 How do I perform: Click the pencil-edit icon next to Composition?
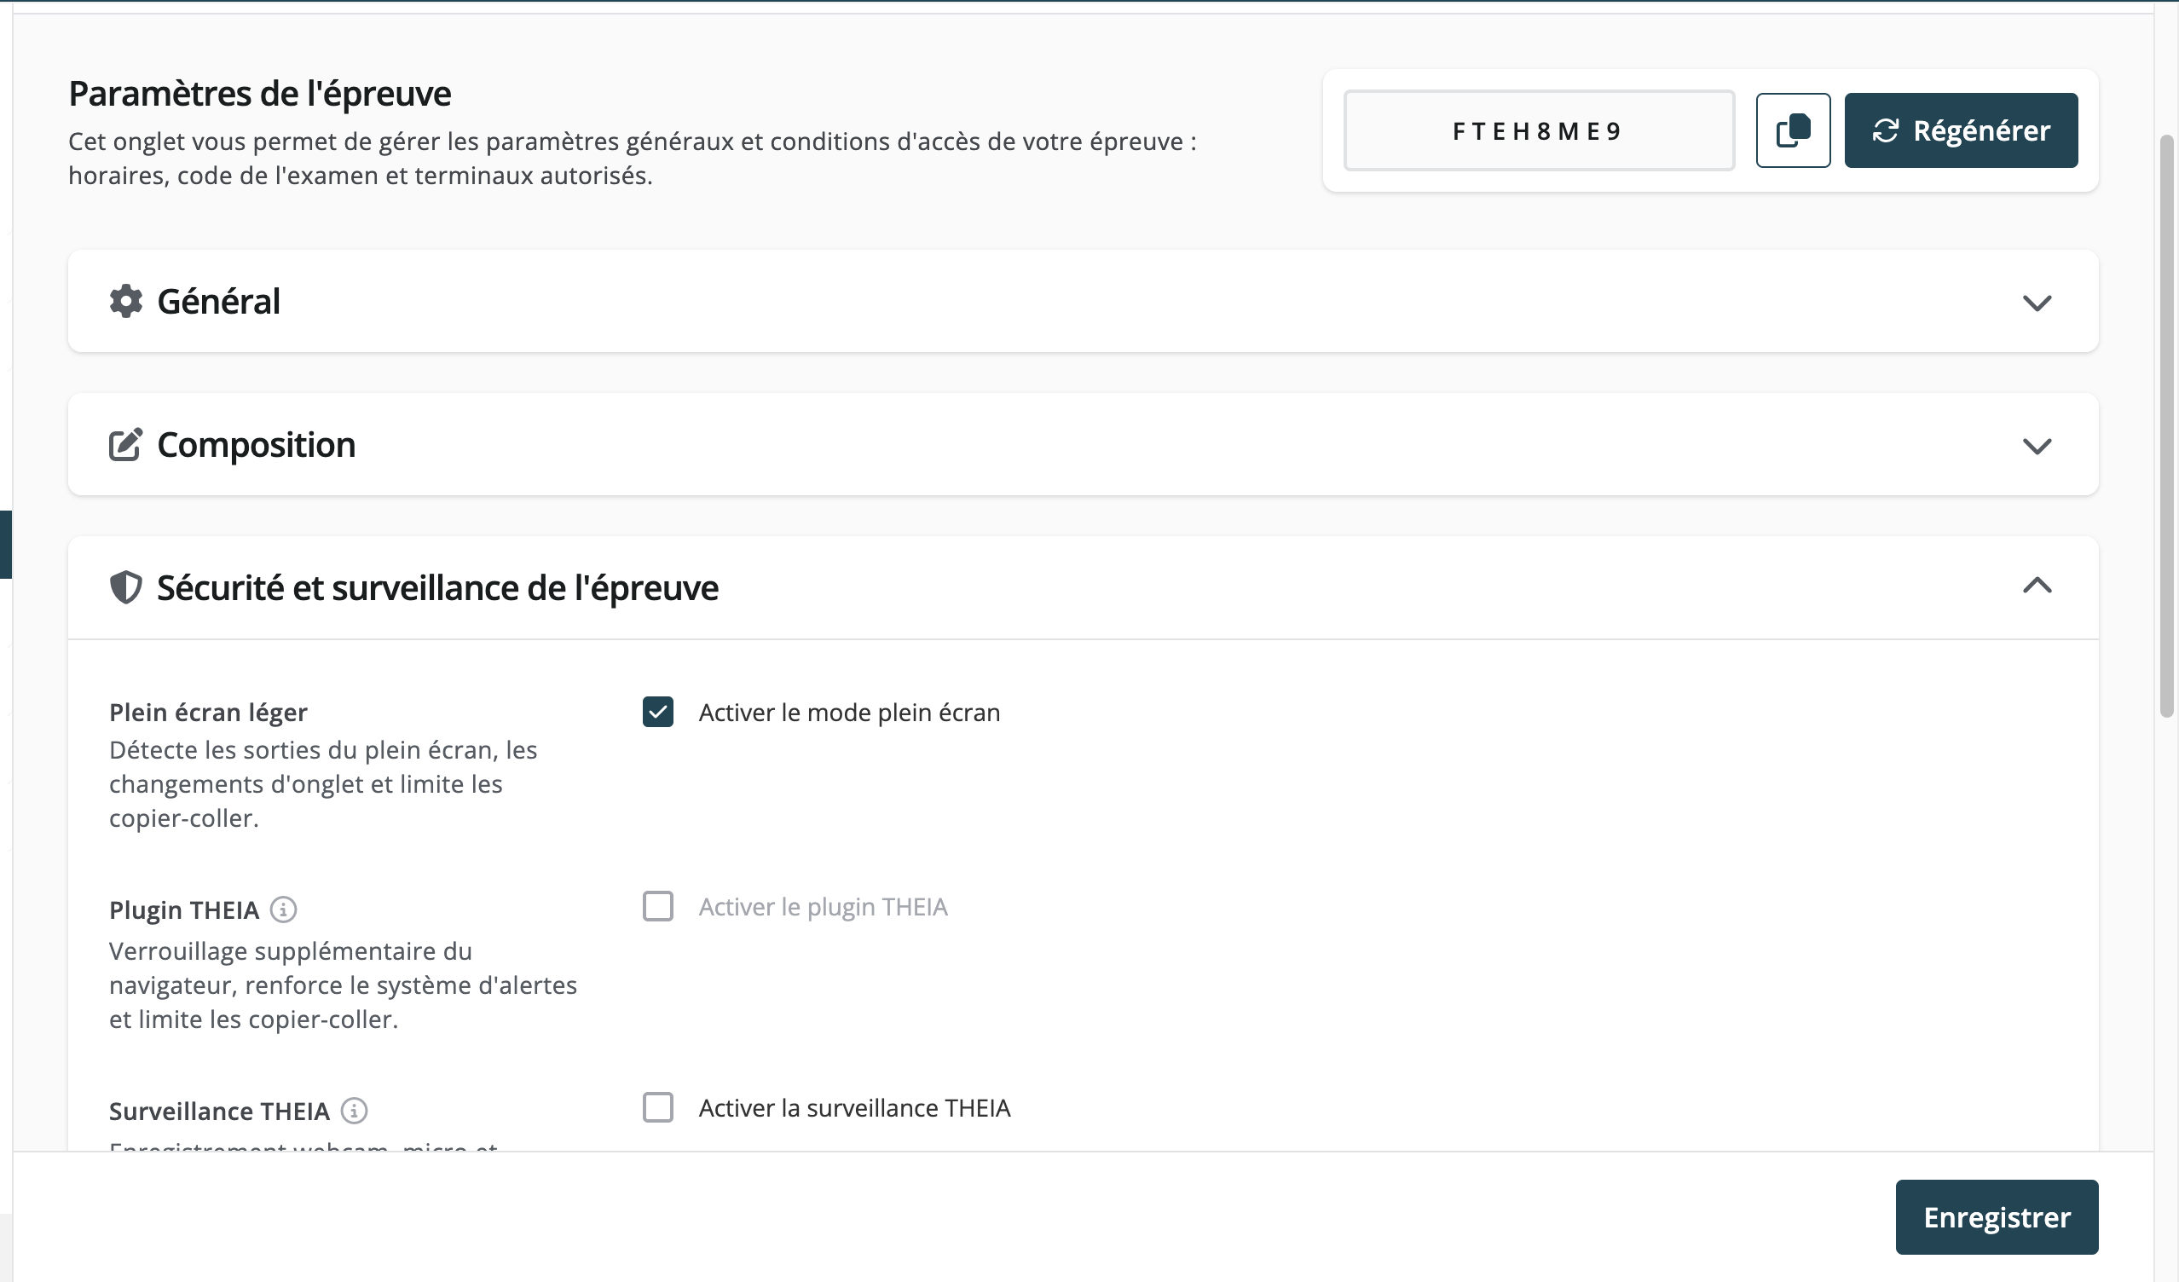[125, 444]
